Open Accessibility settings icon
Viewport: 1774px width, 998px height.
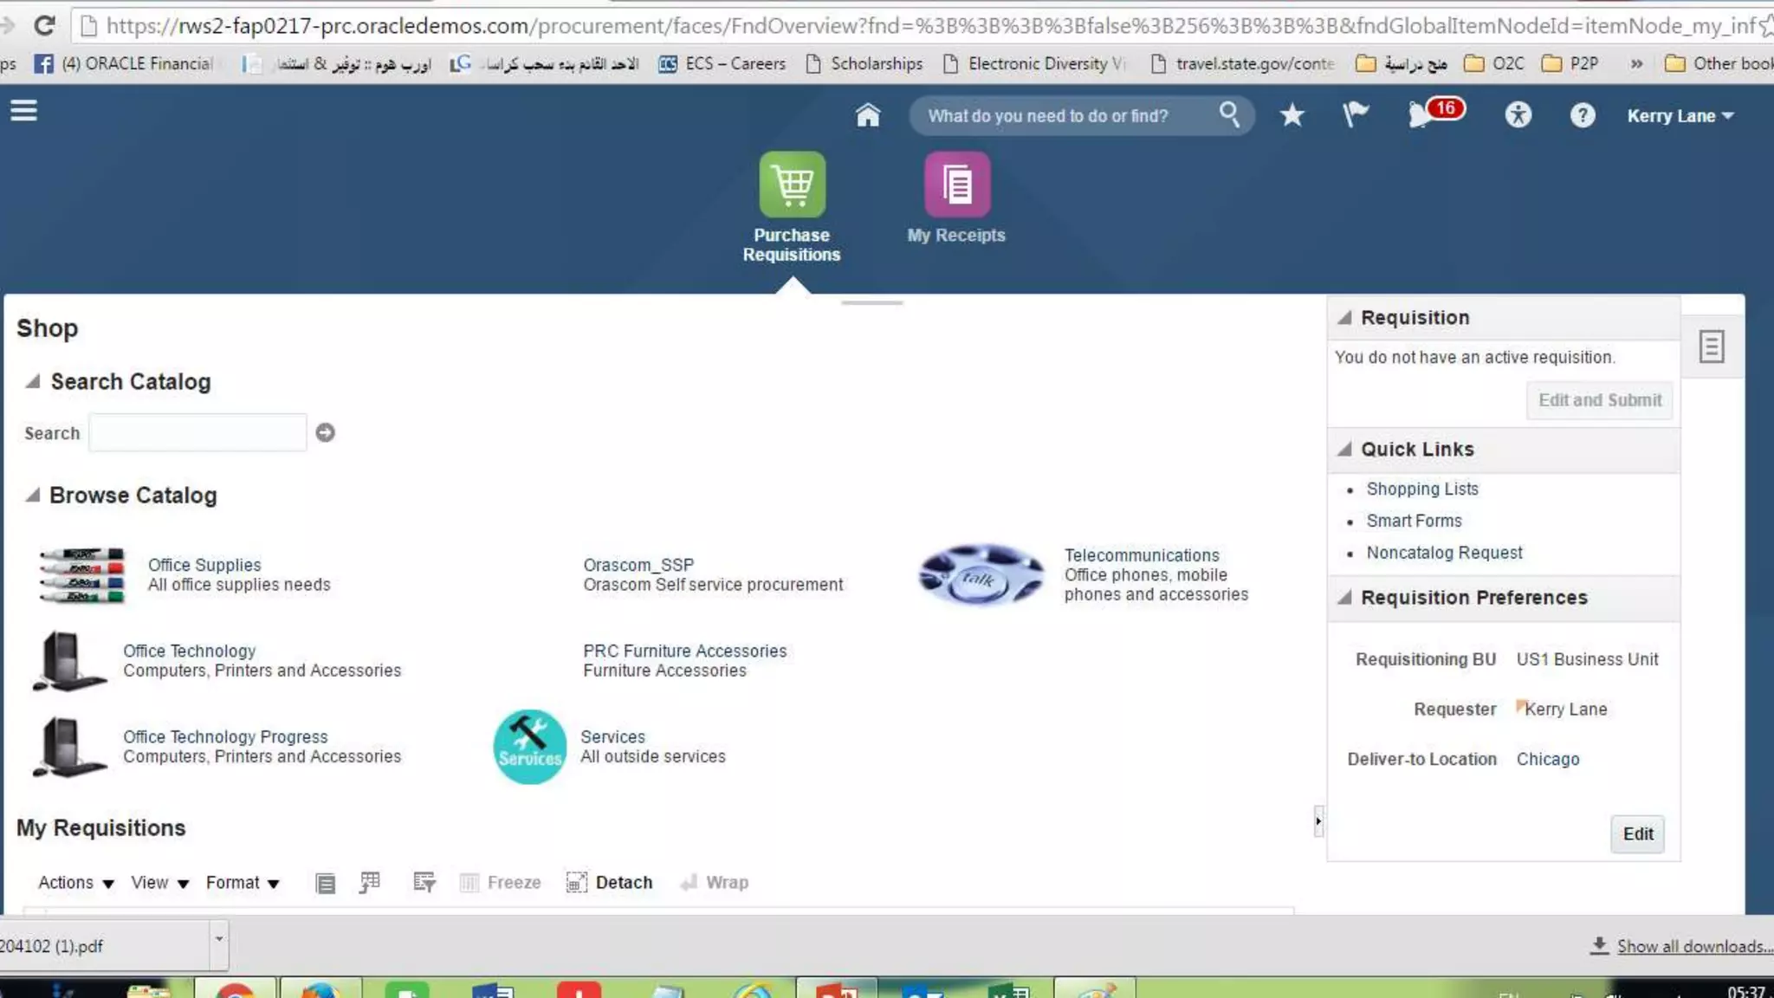coord(1518,114)
